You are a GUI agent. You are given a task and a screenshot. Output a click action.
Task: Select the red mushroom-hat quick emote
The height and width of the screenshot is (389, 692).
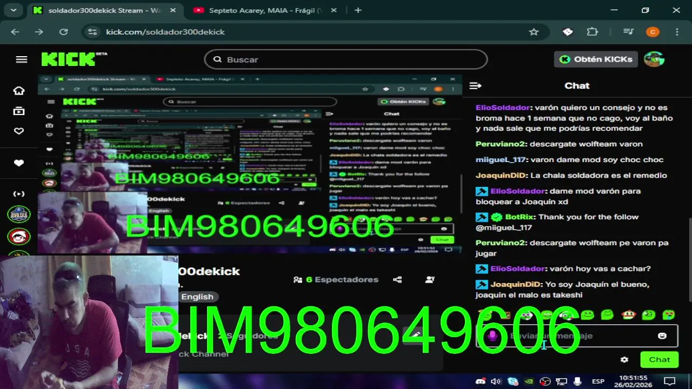pos(628,314)
